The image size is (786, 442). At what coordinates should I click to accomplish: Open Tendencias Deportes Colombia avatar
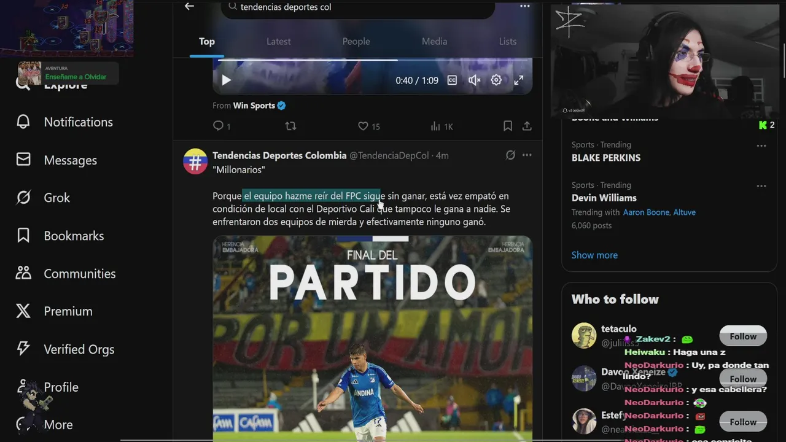[195, 161]
